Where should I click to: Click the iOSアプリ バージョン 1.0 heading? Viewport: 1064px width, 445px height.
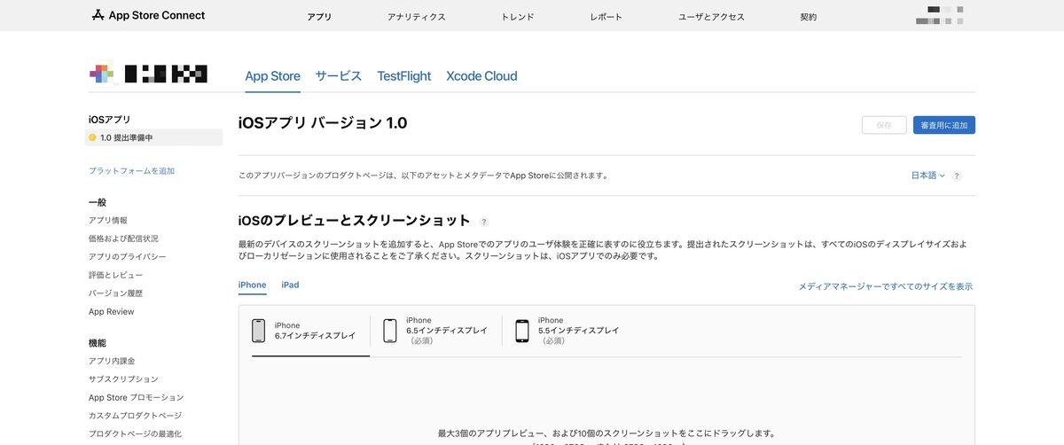pyautogui.click(x=323, y=123)
